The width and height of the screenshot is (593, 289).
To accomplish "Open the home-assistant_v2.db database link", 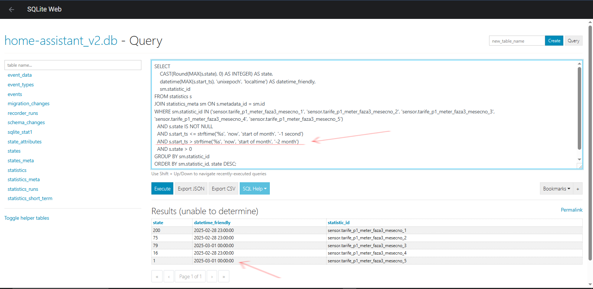I will tap(61, 40).
